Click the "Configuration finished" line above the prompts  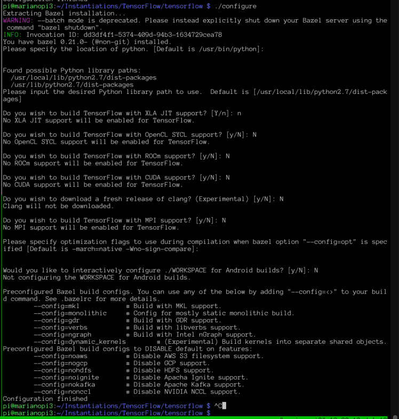(45, 399)
